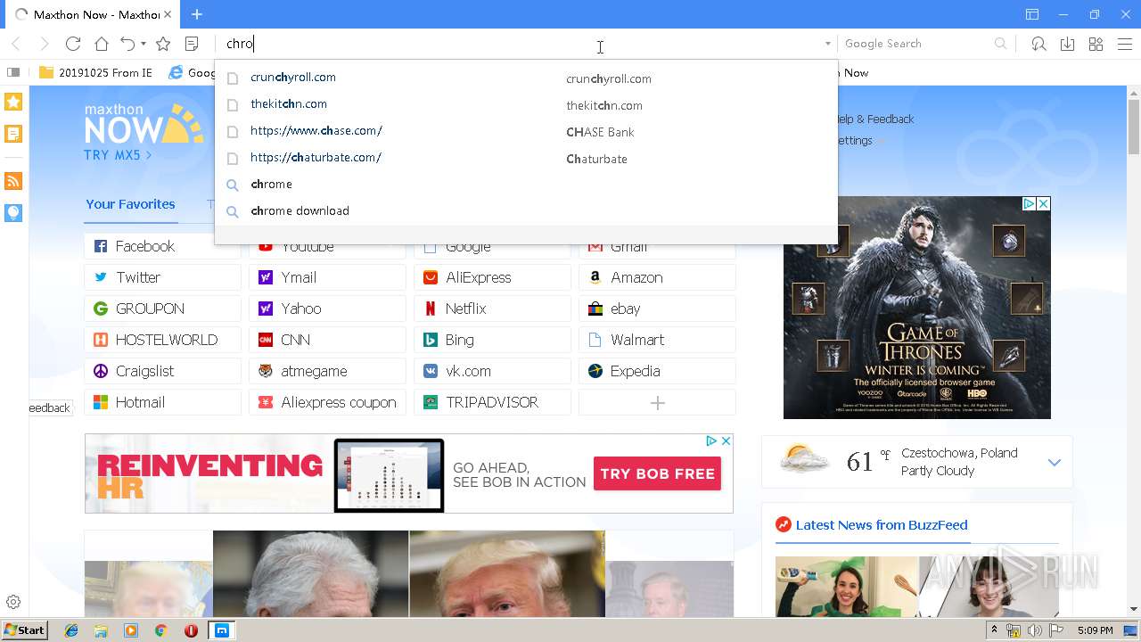Open the extensions grid icon
Viewport: 1141px width, 642px height.
[x=1096, y=44]
